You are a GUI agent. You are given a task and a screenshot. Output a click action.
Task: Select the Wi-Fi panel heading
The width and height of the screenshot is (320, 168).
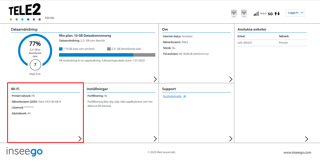[15, 89]
